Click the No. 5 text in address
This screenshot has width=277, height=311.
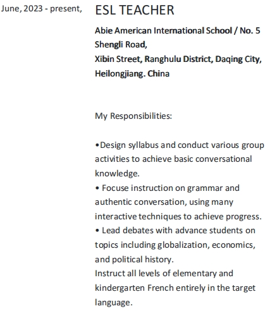tap(250, 31)
